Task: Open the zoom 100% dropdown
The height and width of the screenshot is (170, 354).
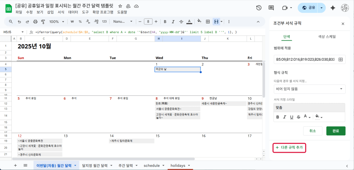Action: tap(56, 21)
